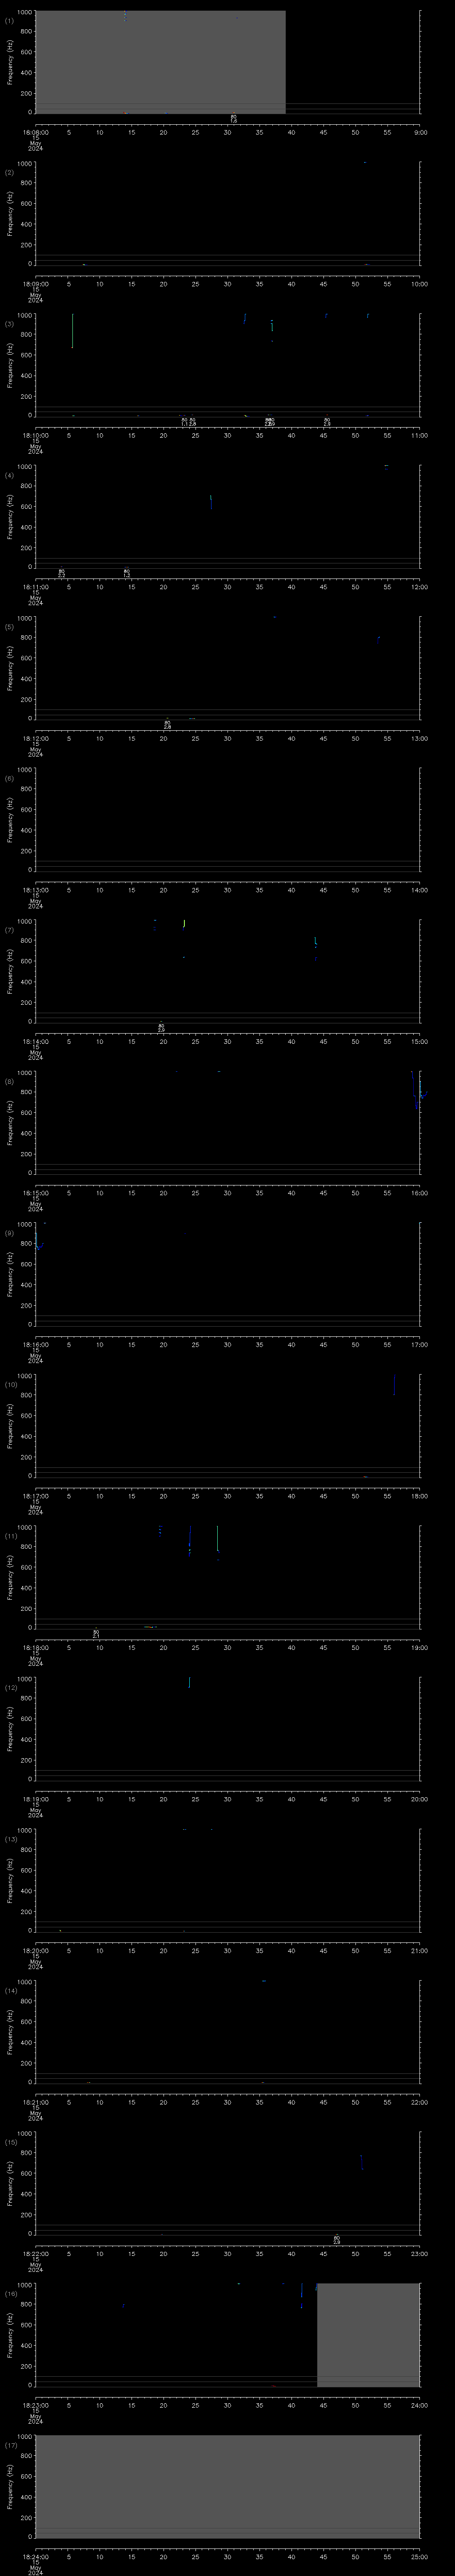Click the gray shaded region in panel (1)
Image resolution: width=455 pixels, height=2576 pixels.
coord(160,62)
